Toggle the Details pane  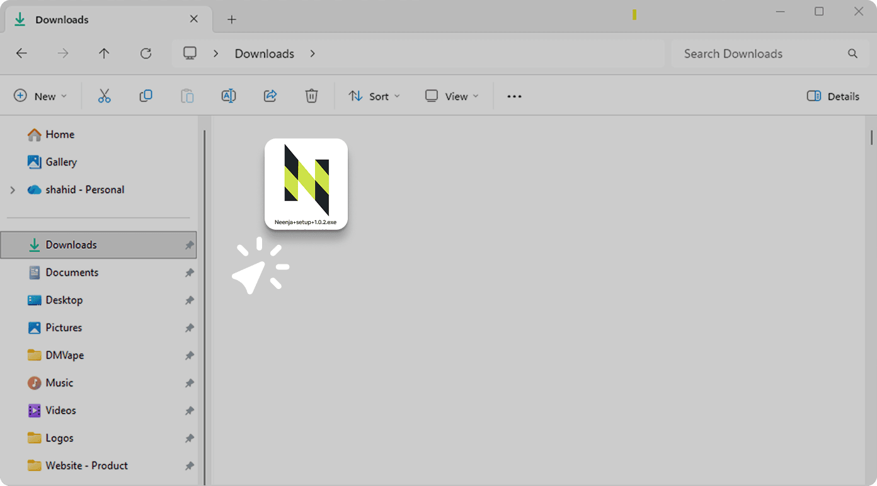833,96
